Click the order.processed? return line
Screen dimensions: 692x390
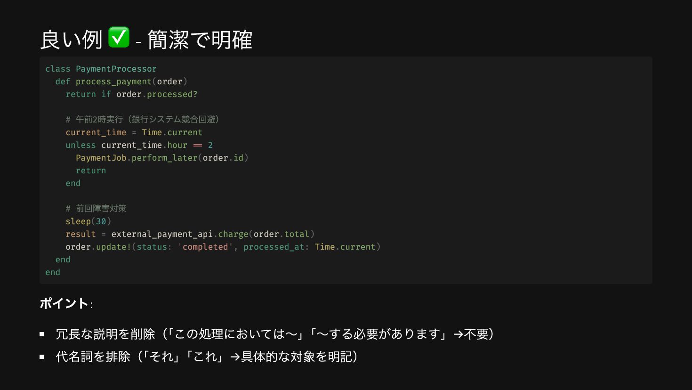click(x=131, y=94)
